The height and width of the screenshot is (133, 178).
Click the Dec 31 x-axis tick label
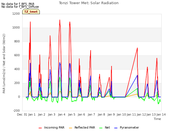tap(22, 114)
